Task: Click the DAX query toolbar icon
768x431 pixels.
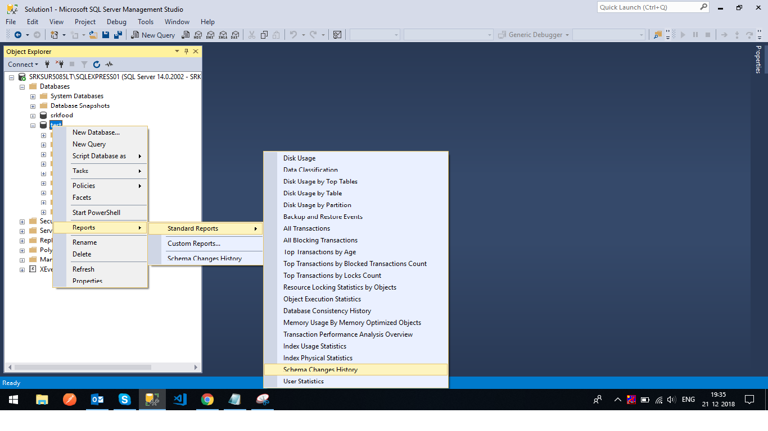Action: click(x=235, y=34)
